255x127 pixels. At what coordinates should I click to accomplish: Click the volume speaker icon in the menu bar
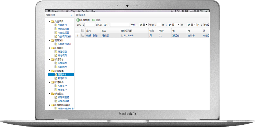pos(183,11)
